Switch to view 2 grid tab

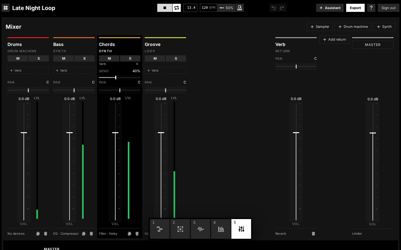(180, 229)
